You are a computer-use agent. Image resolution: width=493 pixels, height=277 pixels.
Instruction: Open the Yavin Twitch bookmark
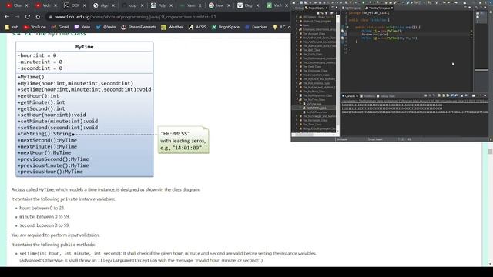[x=82, y=28]
